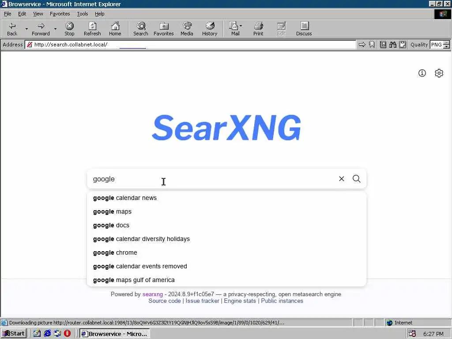The height and width of the screenshot is (339, 452).
Task: Open the Media toolbar pane
Action: pos(187,29)
